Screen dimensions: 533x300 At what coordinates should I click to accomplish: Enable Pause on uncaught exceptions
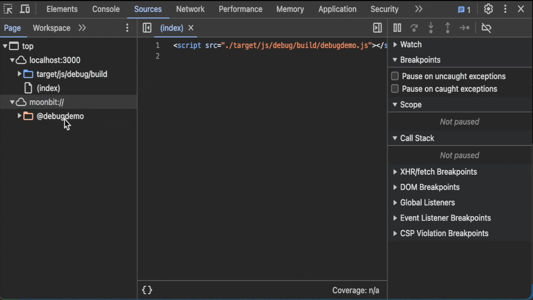pos(395,76)
